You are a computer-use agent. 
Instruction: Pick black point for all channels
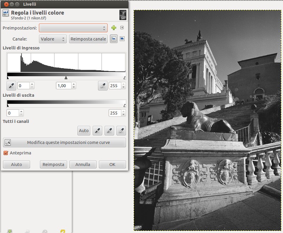(97, 131)
